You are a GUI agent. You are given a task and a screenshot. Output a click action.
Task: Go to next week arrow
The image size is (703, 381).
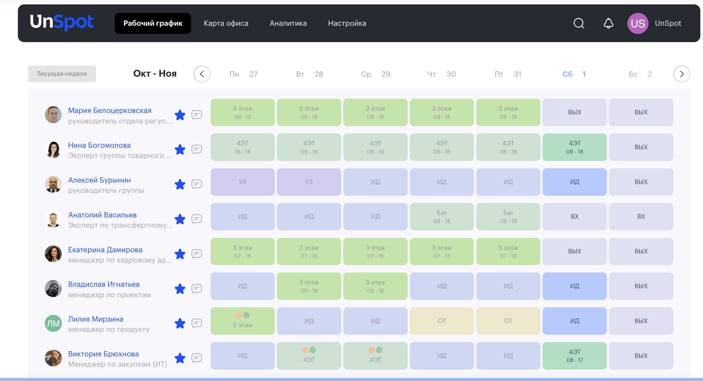click(681, 74)
